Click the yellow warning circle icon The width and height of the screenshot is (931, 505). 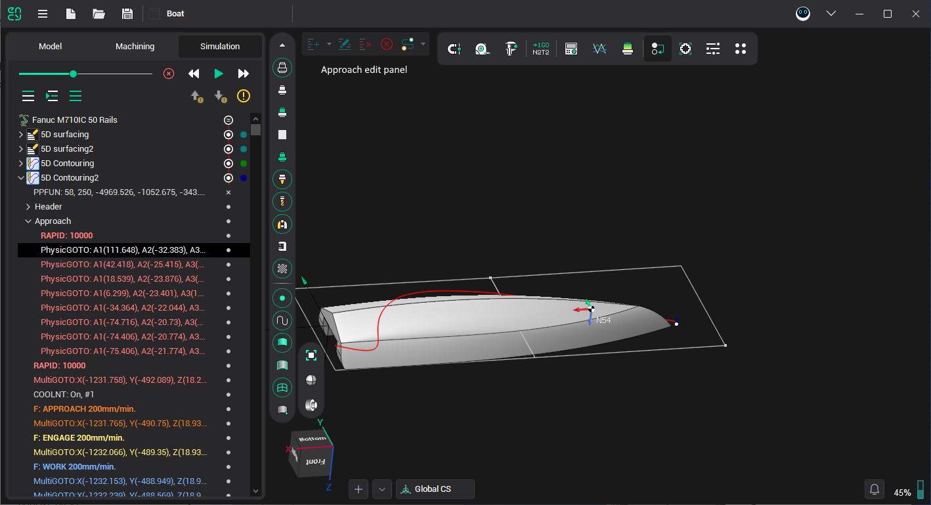point(244,97)
